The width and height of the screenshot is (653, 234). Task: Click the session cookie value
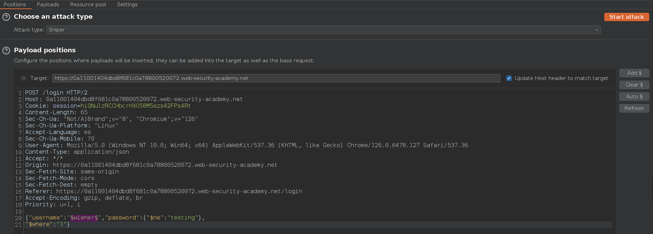click(136, 106)
